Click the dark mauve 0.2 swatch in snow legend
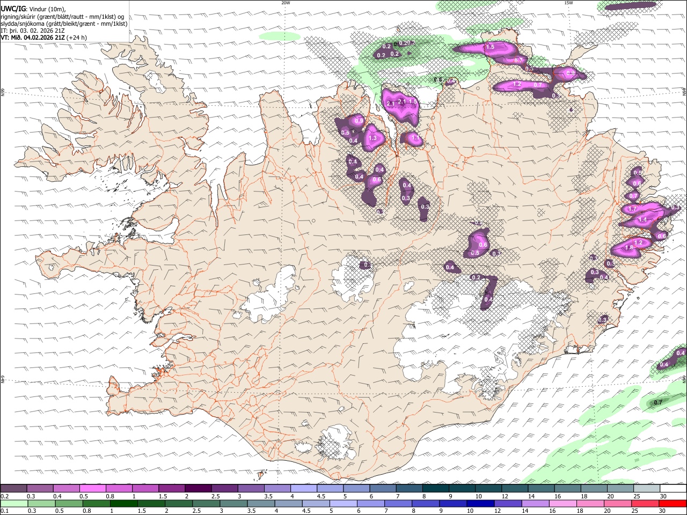The image size is (687, 515). [13, 489]
